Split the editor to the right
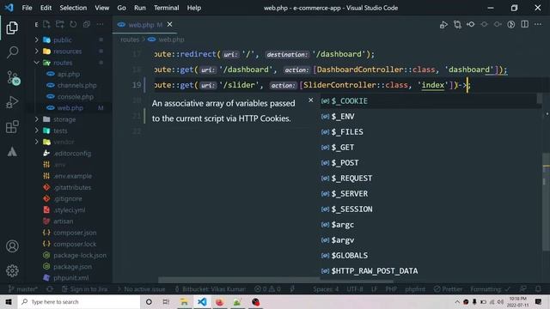Image resolution: width=550 pixels, height=309 pixels. pyautogui.click(x=525, y=24)
